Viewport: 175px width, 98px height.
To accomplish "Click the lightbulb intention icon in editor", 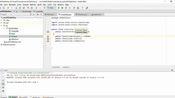I will point(54,34).
